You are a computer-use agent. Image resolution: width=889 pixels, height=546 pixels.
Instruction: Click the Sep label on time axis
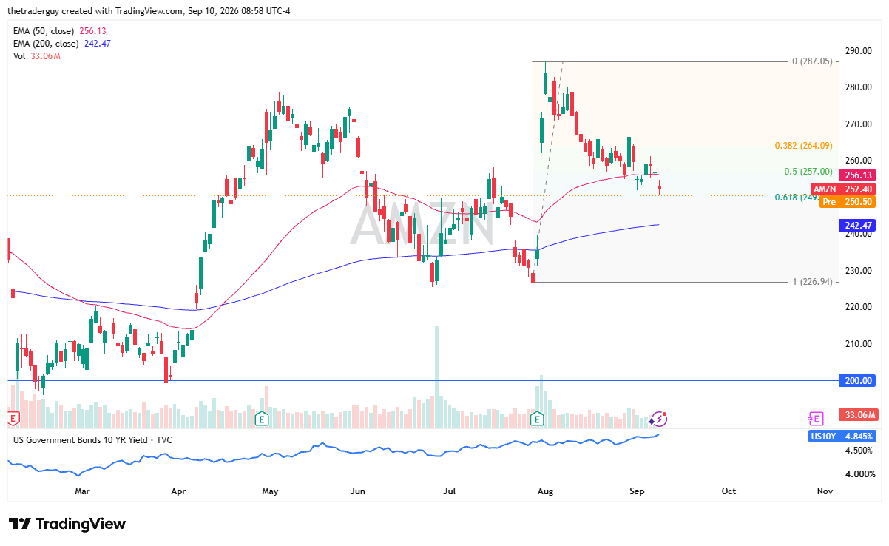[x=637, y=491]
